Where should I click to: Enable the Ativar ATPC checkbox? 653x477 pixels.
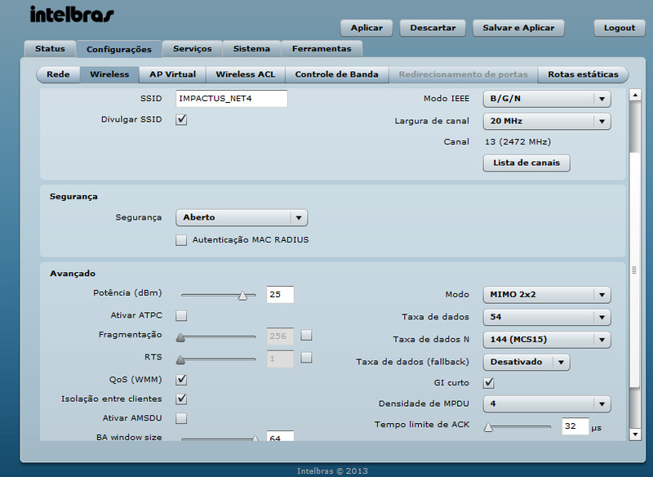pos(181,315)
